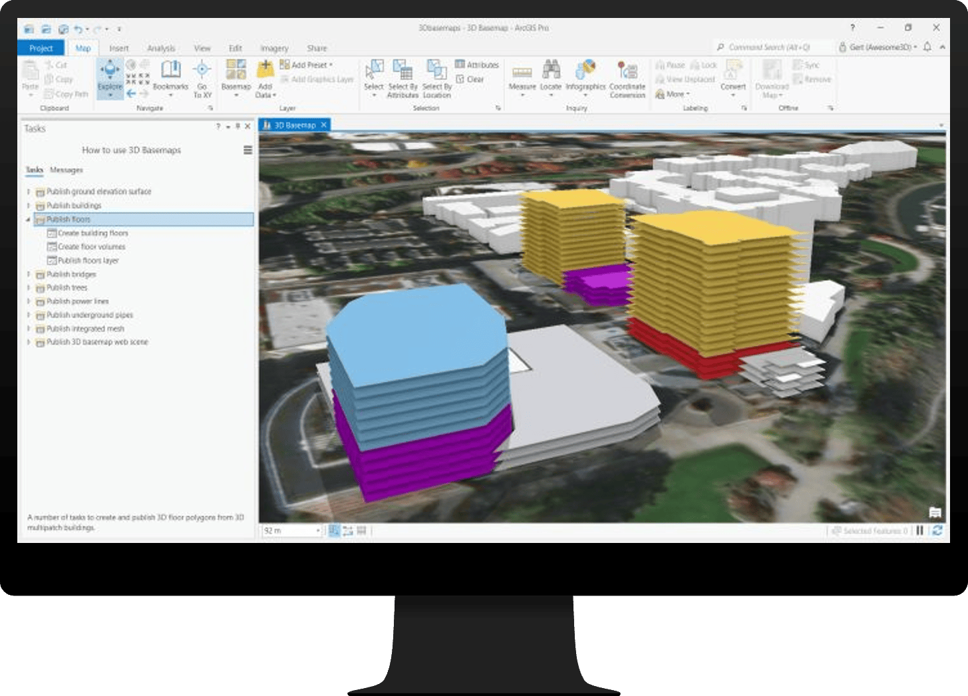Screen dimensions: 968x696
Task: Open Select By Attributes
Action: [x=403, y=79]
